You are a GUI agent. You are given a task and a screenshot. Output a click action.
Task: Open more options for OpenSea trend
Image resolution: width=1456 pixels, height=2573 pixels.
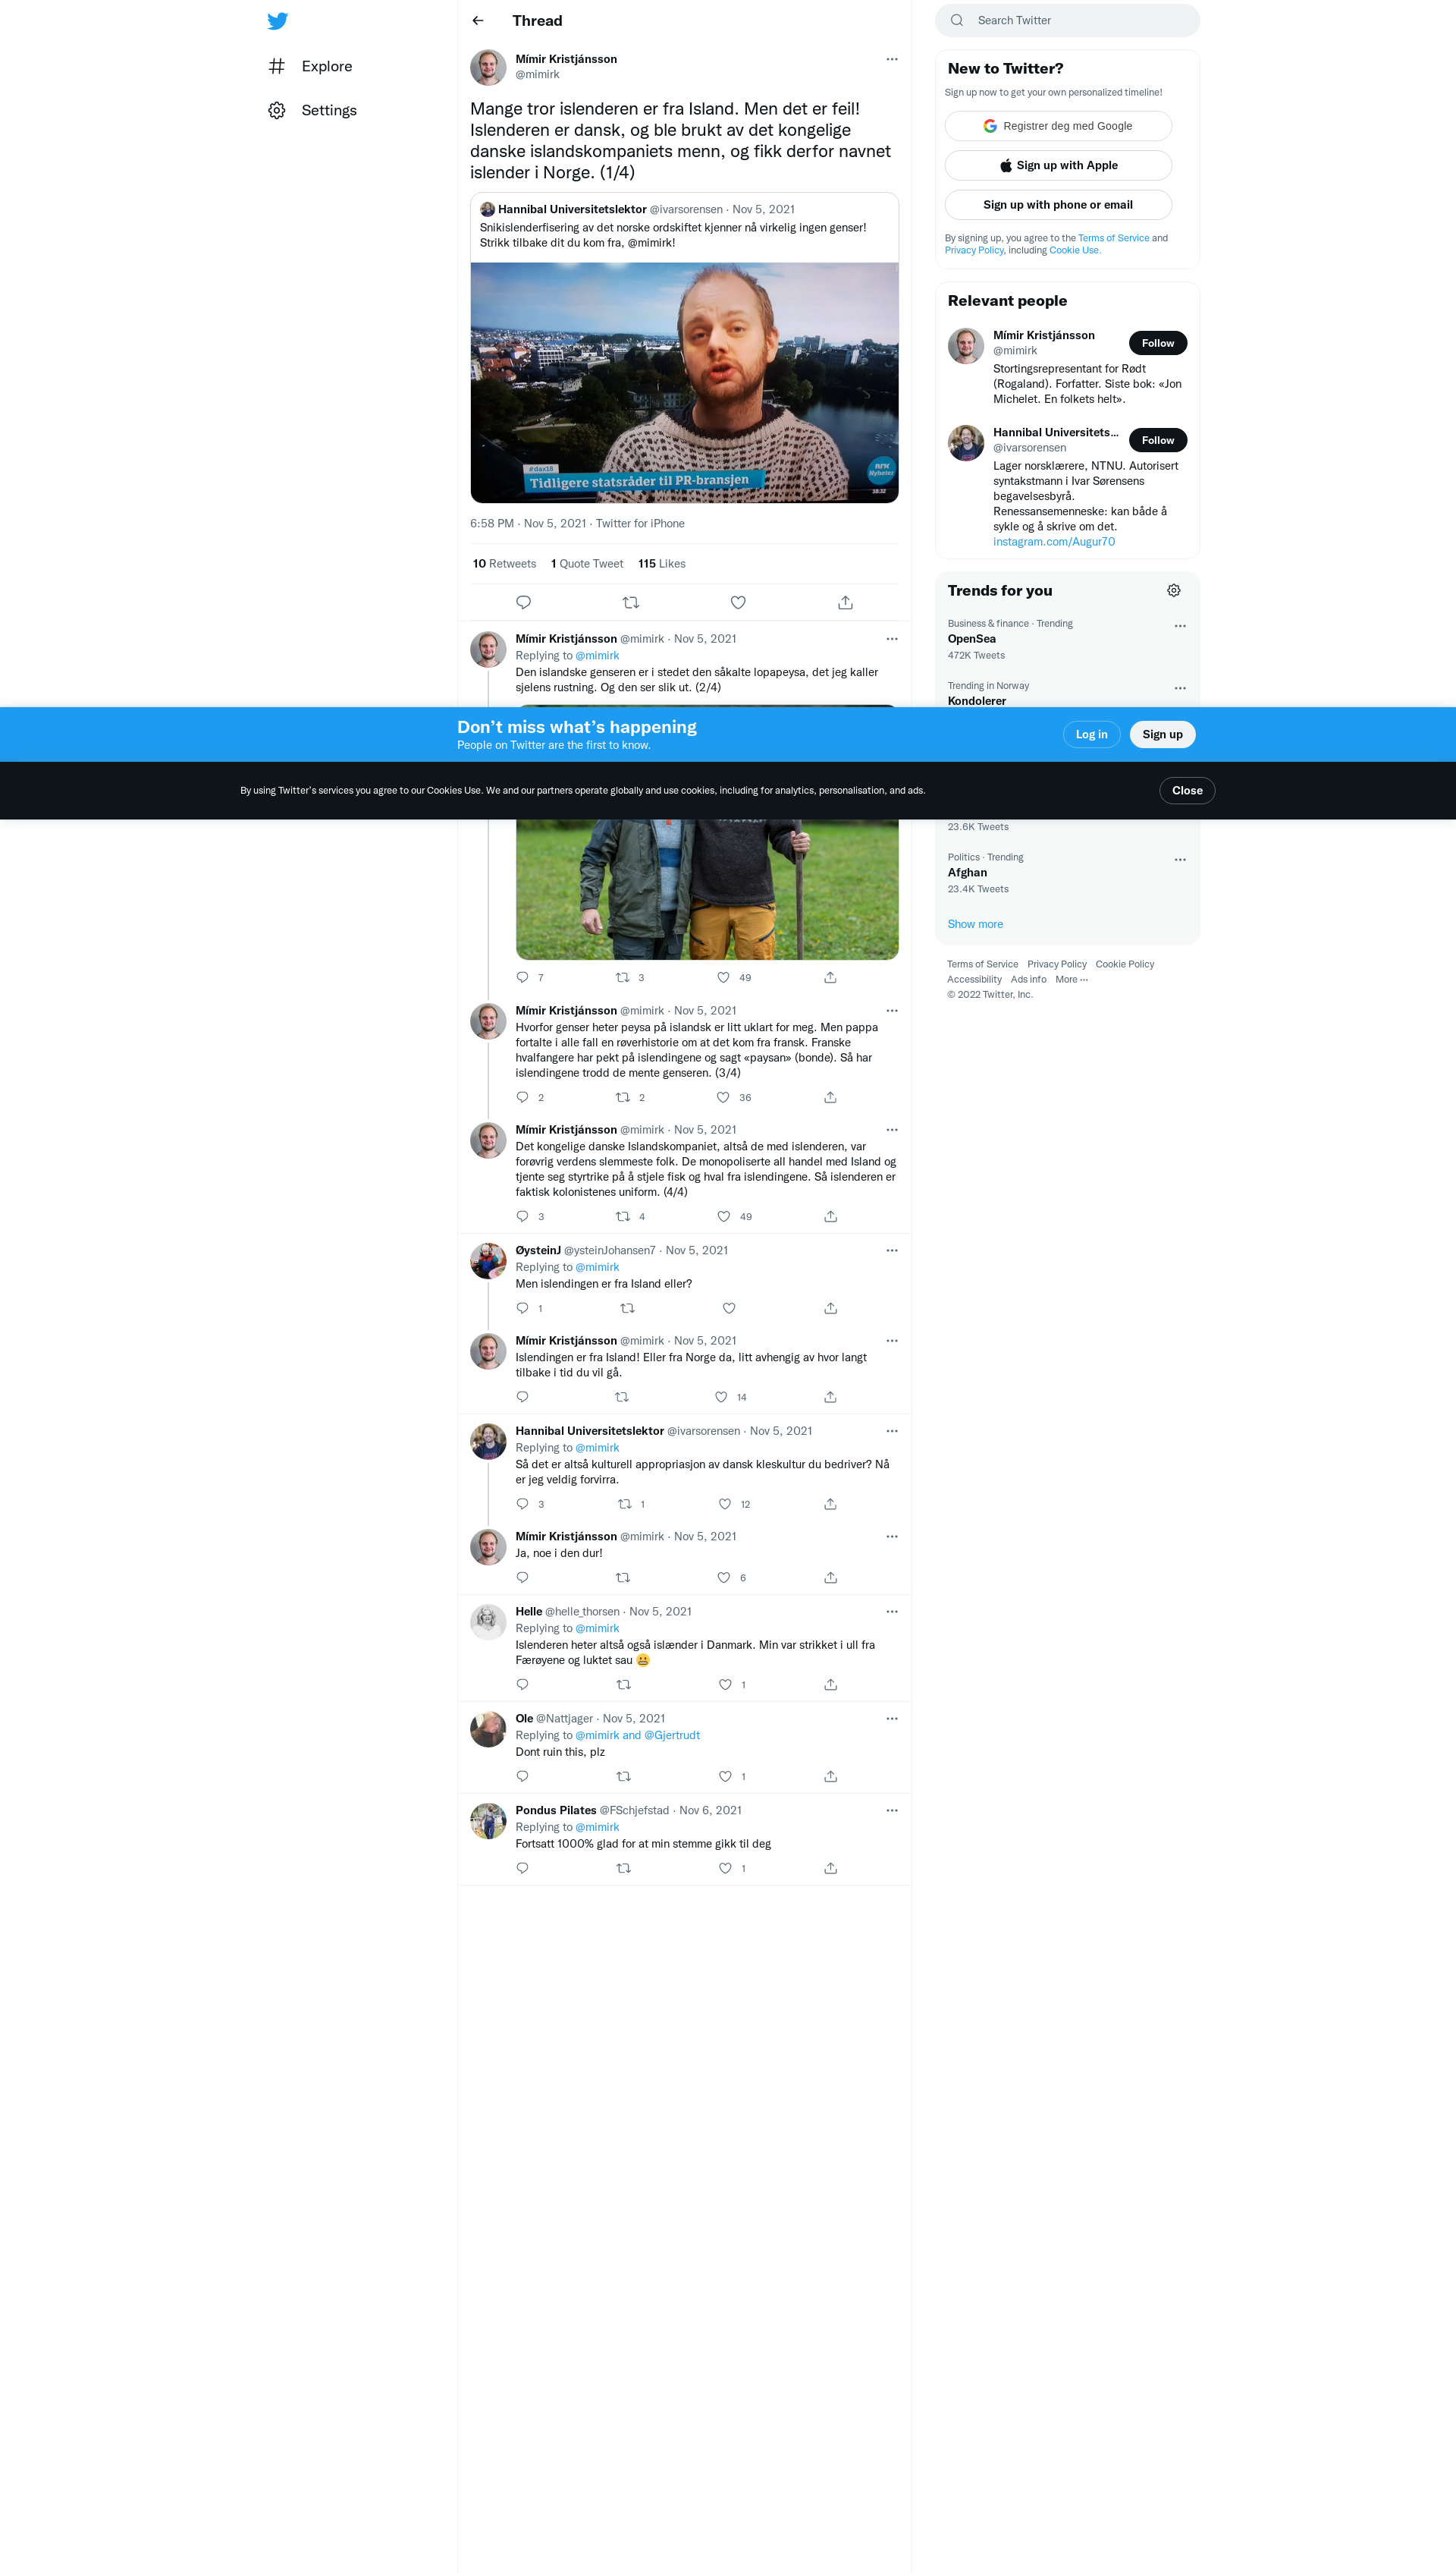point(1180,626)
